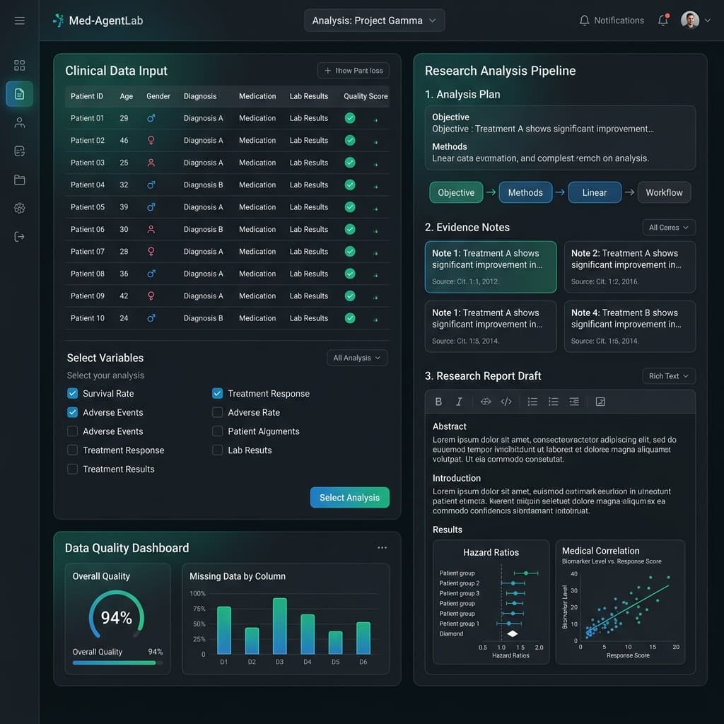Click the indent icon in report toolbar
724x724 pixels.
click(x=574, y=402)
